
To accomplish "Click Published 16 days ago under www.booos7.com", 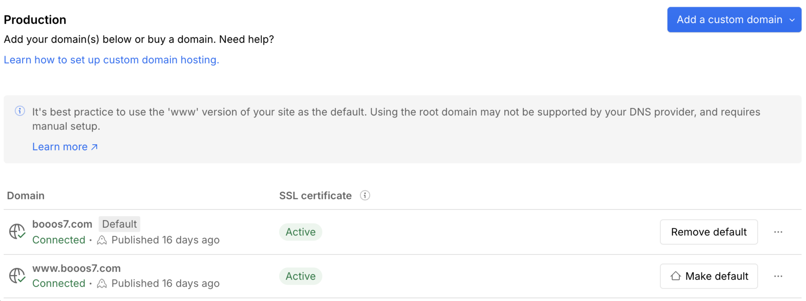I will click(x=166, y=283).
